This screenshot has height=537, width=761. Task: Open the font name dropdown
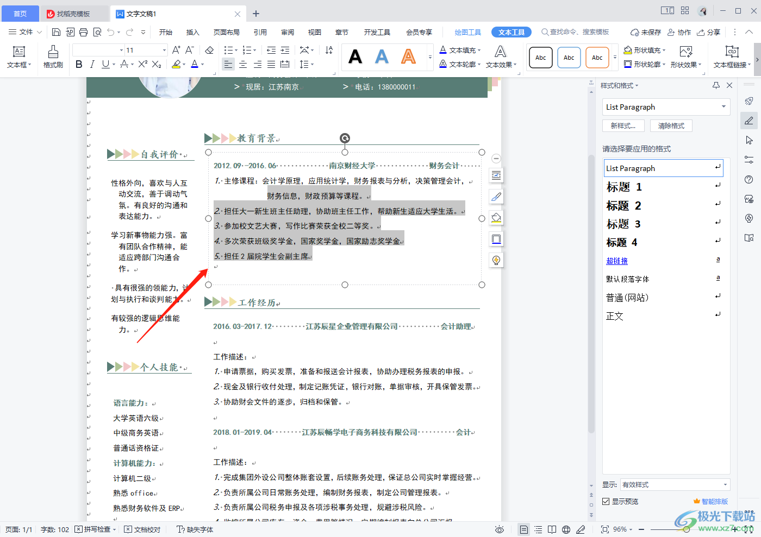[121, 50]
